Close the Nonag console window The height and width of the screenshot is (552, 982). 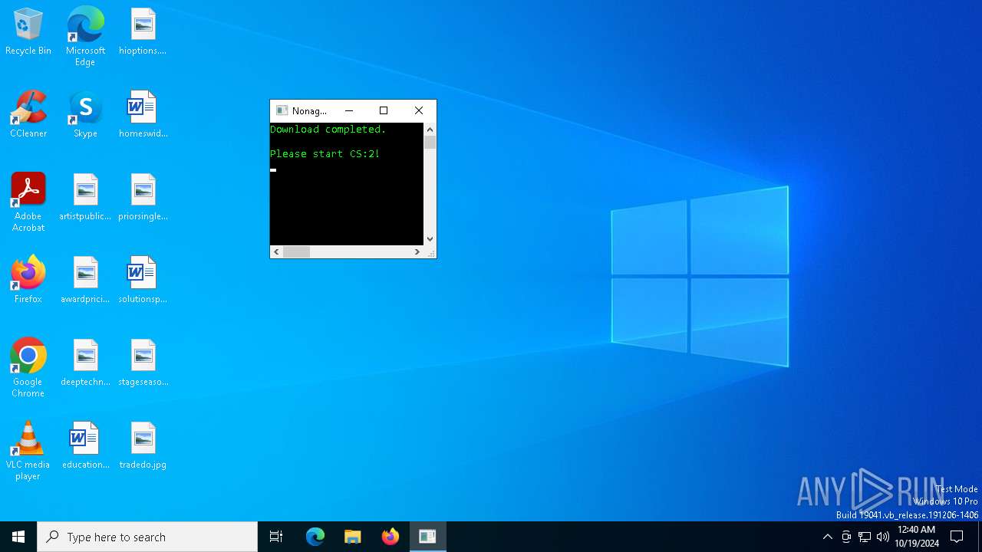pos(419,110)
